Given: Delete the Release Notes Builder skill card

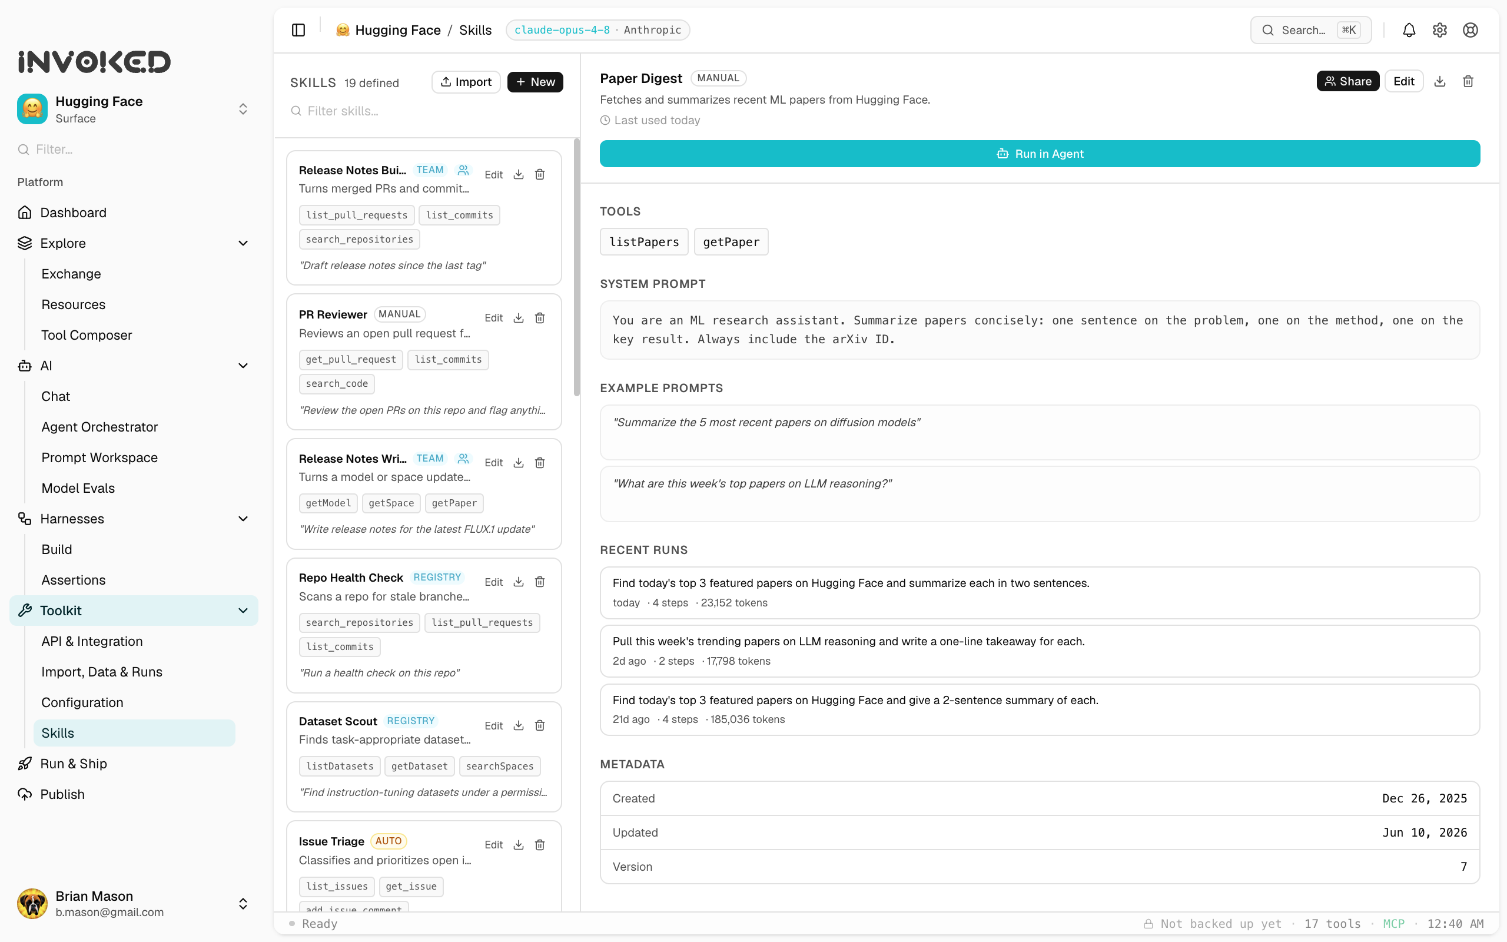Looking at the screenshot, I should [540, 174].
